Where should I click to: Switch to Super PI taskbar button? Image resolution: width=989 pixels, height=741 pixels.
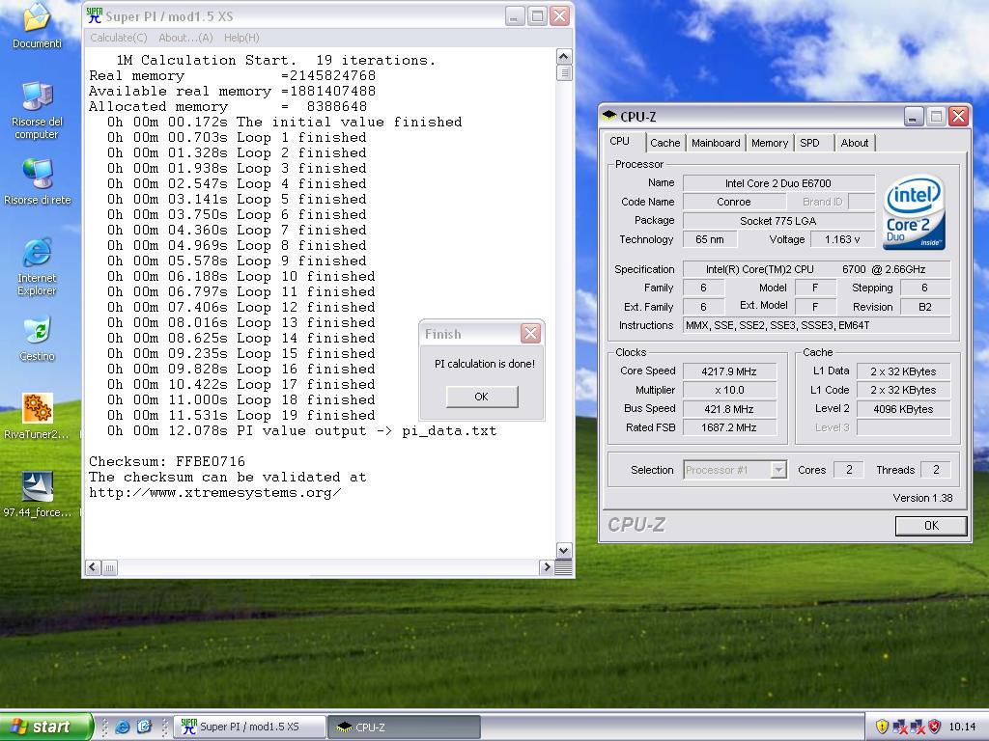click(250, 727)
